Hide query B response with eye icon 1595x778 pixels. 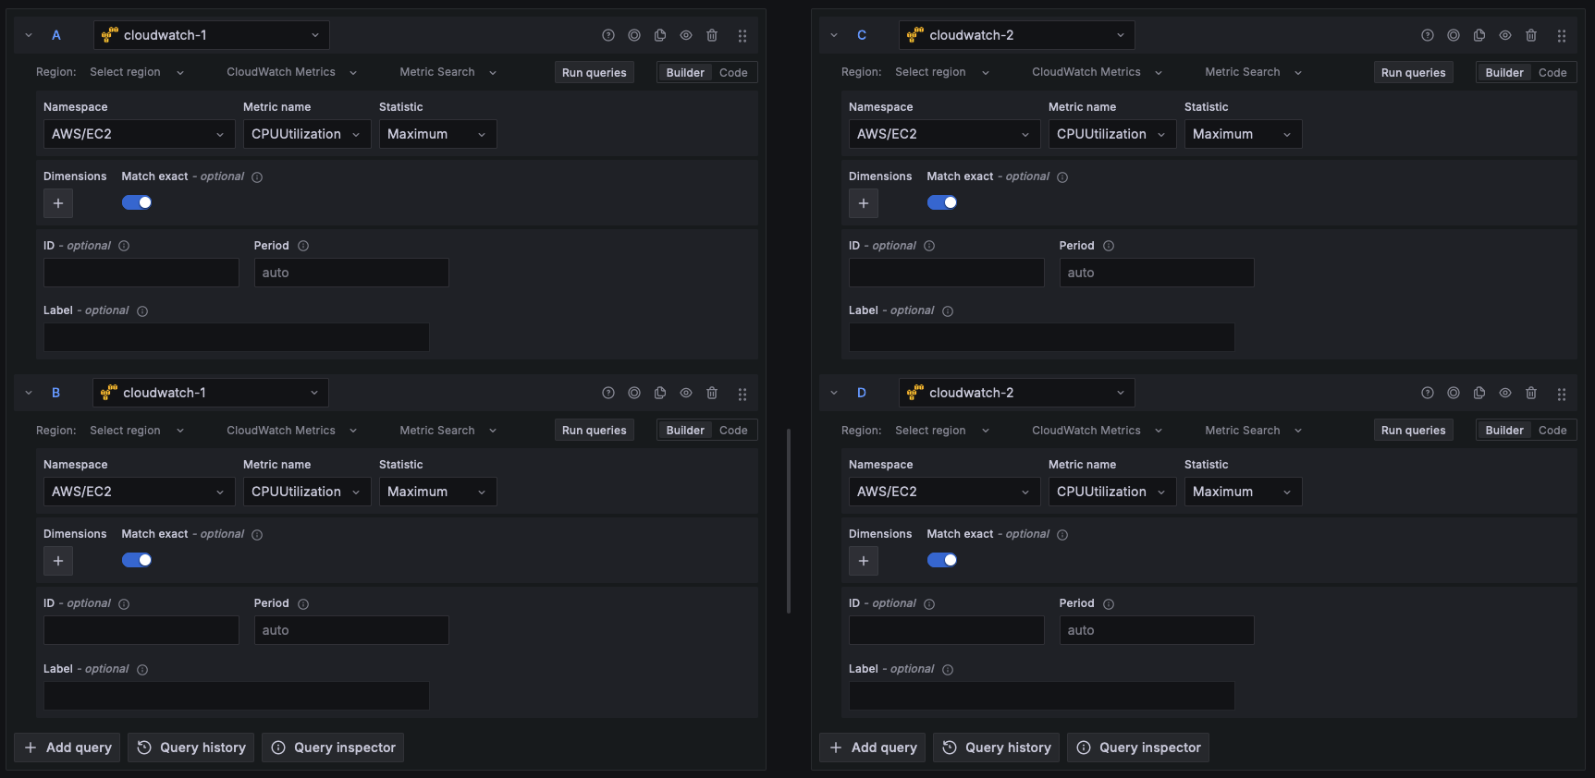[686, 393]
